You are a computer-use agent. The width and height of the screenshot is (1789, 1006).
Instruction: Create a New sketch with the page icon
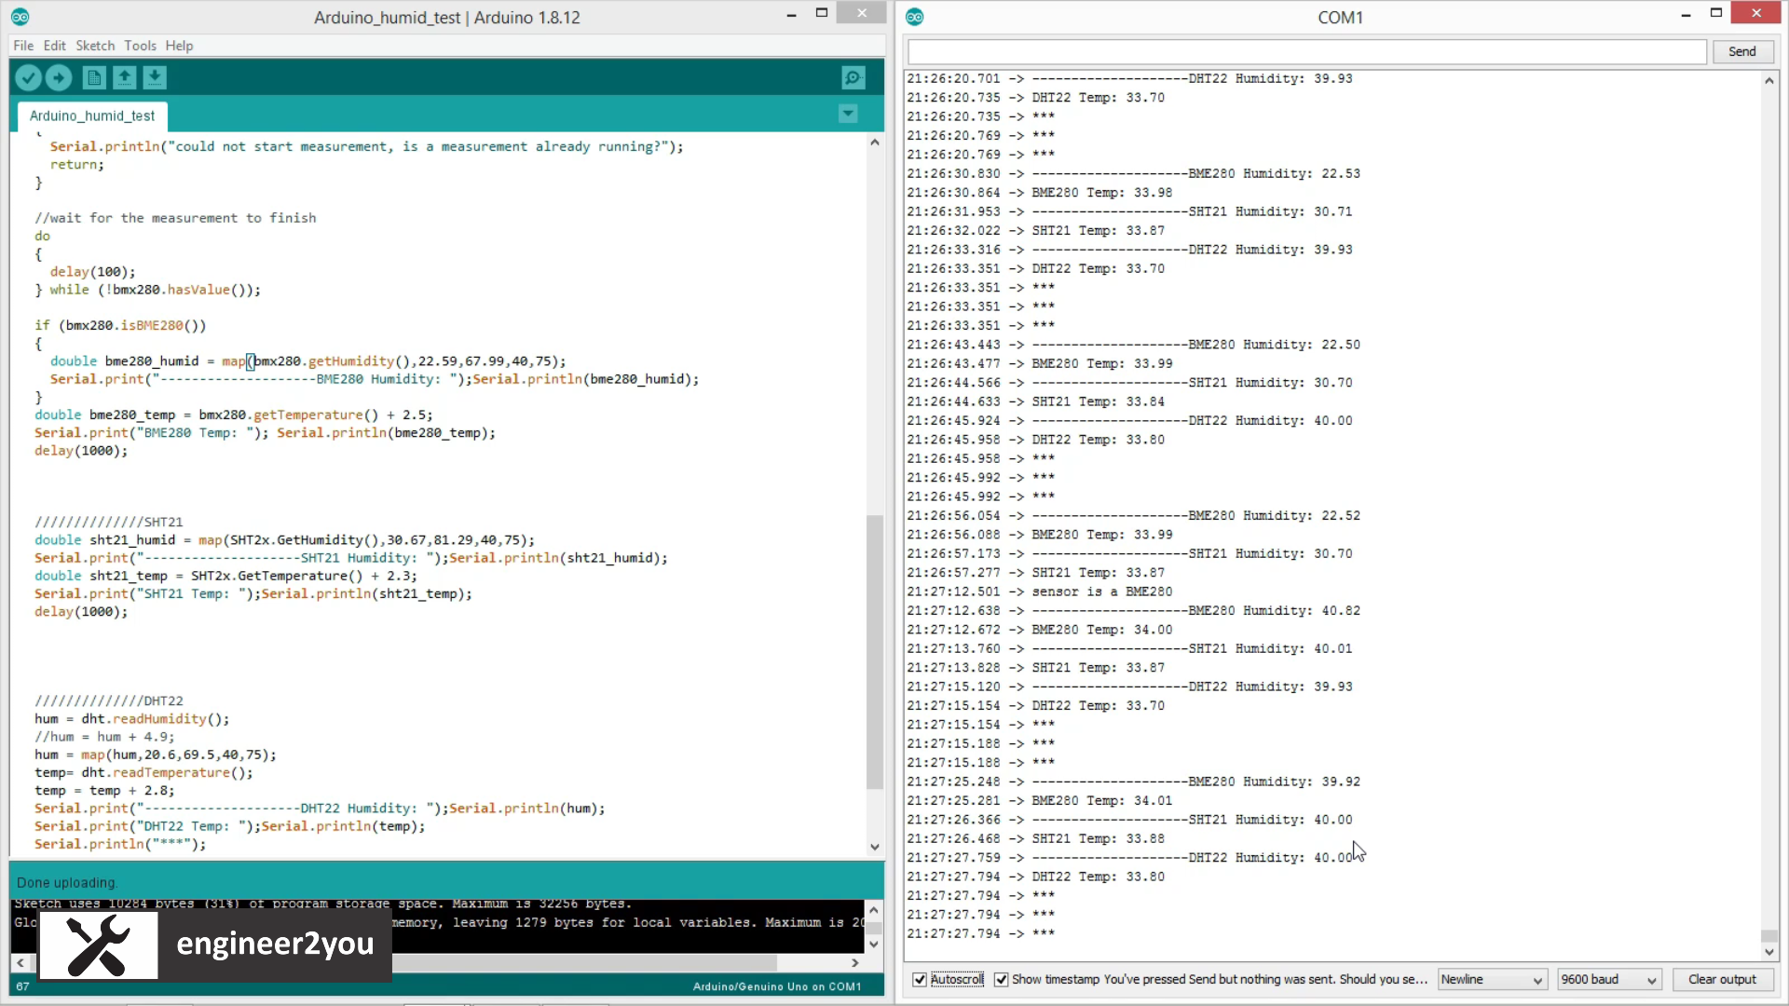click(x=94, y=78)
